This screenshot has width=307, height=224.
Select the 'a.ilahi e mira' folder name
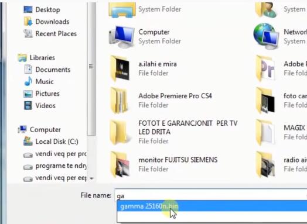point(158,64)
